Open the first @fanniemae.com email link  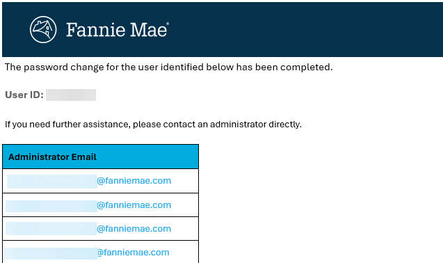[134, 181]
